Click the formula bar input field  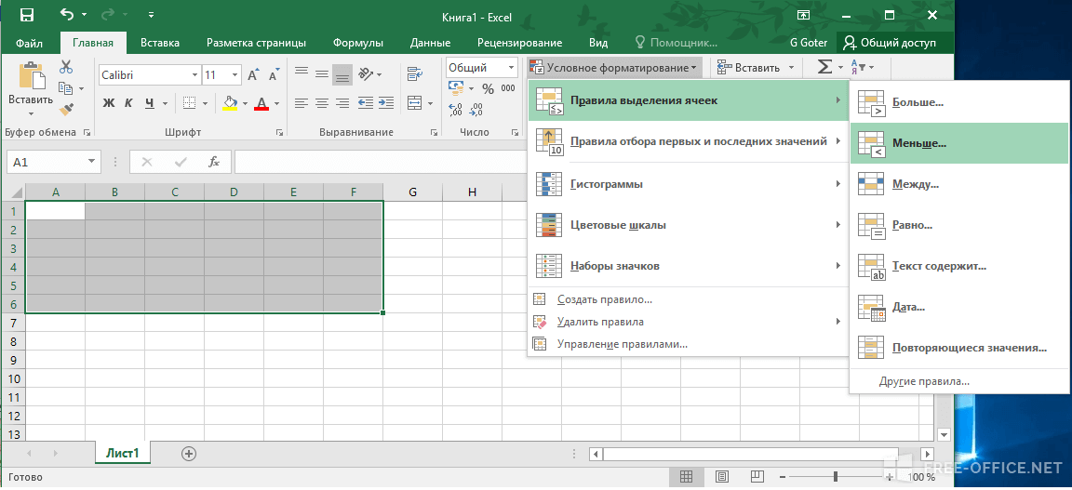[x=382, y=163]
